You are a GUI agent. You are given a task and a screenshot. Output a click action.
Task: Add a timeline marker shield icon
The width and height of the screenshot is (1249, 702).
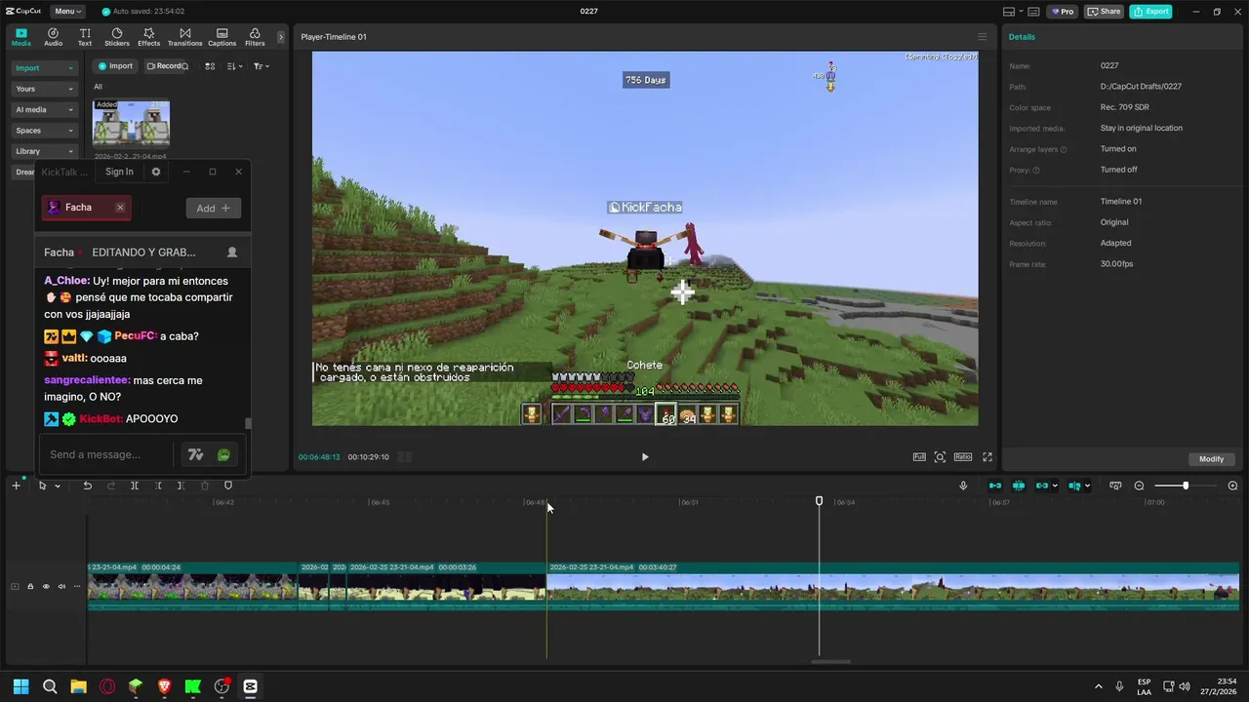click(228, 486)
